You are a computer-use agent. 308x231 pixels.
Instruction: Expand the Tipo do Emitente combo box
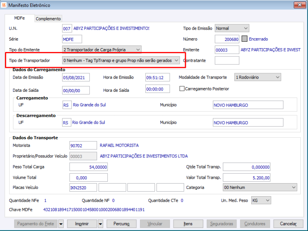tap(102, 50)
